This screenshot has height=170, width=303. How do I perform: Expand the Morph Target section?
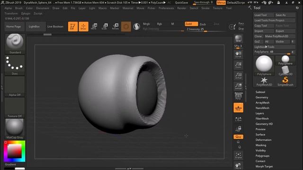264,166
